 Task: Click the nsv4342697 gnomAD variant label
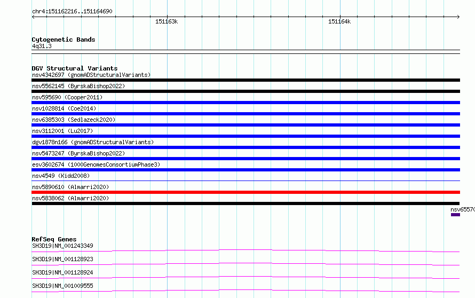(x=91, y=75)
